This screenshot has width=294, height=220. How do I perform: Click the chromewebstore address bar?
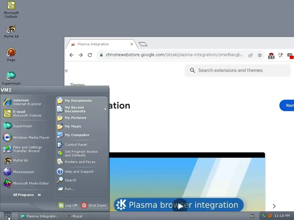(175, 55)
